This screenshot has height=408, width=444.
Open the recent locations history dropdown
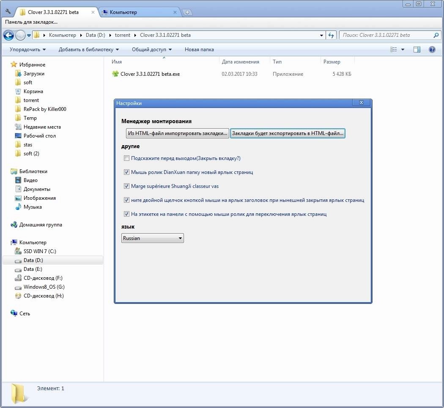tap(29, 36)
